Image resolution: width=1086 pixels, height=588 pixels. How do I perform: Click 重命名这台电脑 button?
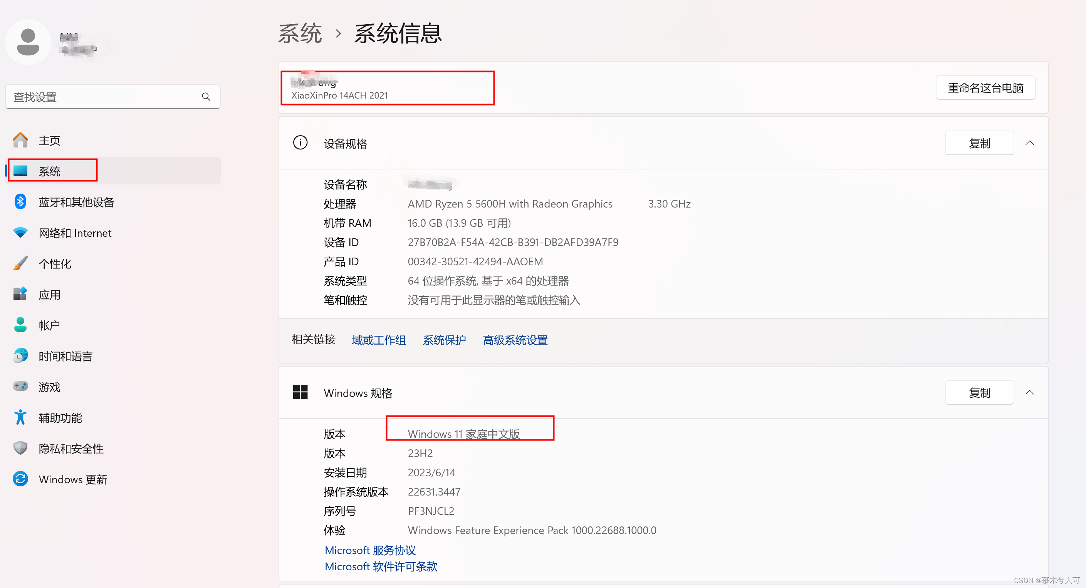985,88
